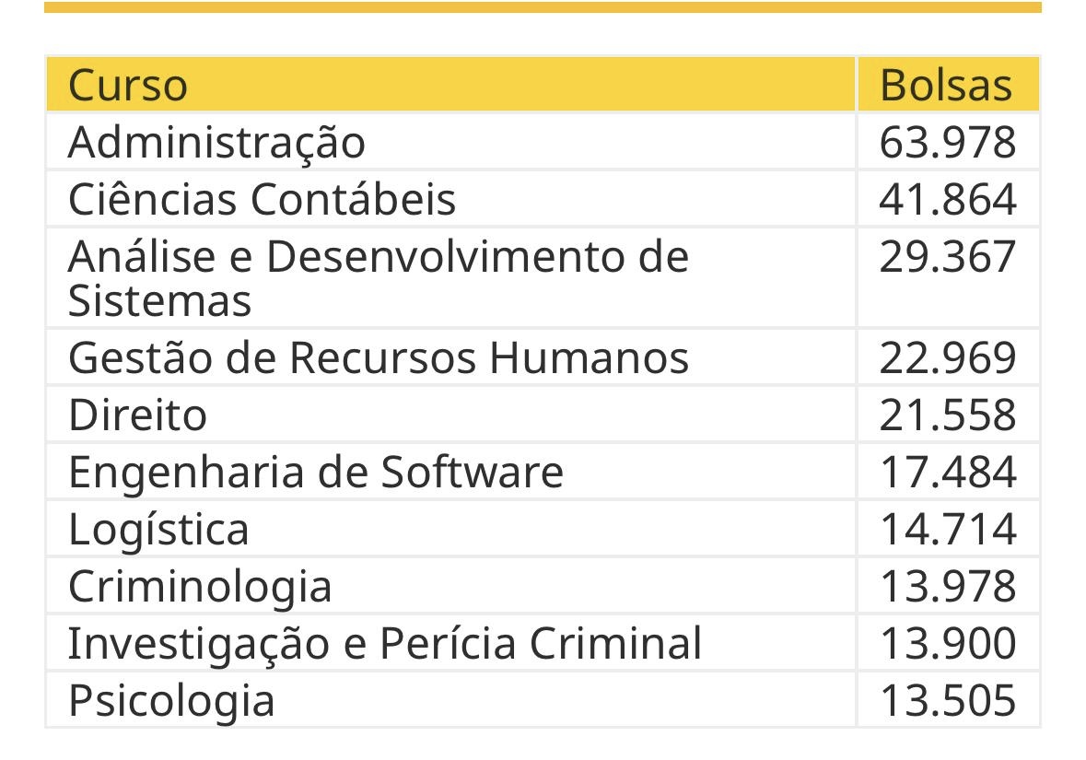The width and height of the screenshot is (1086, 760).
Task: Click Análise e Desenvolvimento de Sistemas
Action: point(378,277)
